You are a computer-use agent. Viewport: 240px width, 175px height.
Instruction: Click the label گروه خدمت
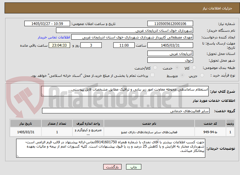(x=224, y=111)
